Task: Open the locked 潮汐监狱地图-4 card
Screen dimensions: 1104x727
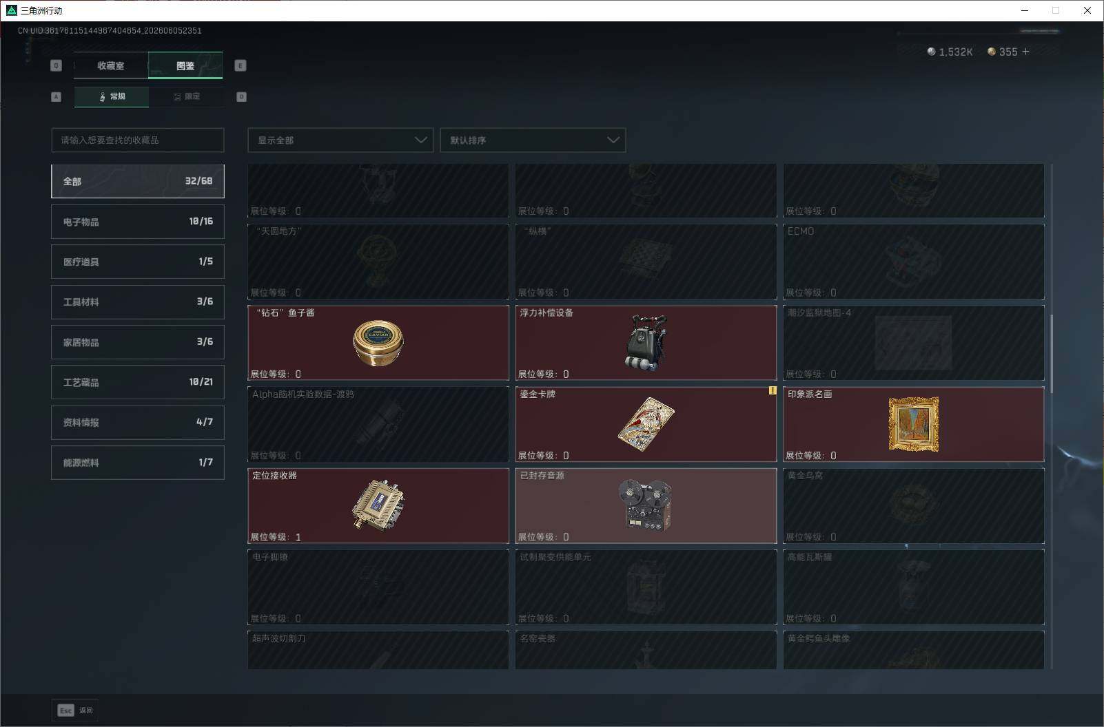Action: pyautogui.click(x=914, y=343)
